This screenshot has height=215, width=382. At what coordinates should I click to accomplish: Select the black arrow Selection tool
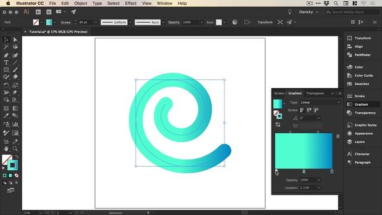coord(6,39)
